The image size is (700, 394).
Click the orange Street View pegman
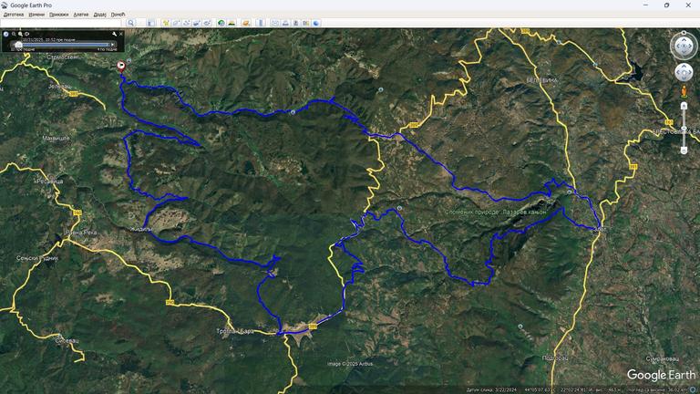684,91
